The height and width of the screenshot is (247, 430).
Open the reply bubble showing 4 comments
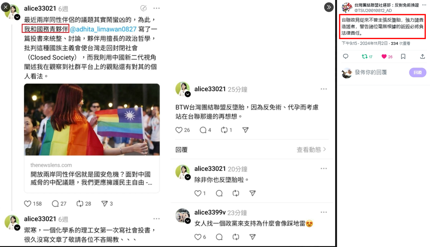(203, 130)
